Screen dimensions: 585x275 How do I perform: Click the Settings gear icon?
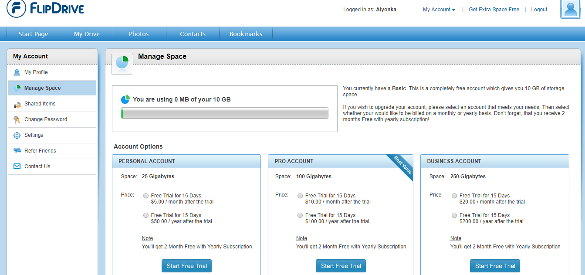click(17, 135)
